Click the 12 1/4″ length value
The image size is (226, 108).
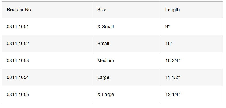pyautogui.click(x=173, y=95)
